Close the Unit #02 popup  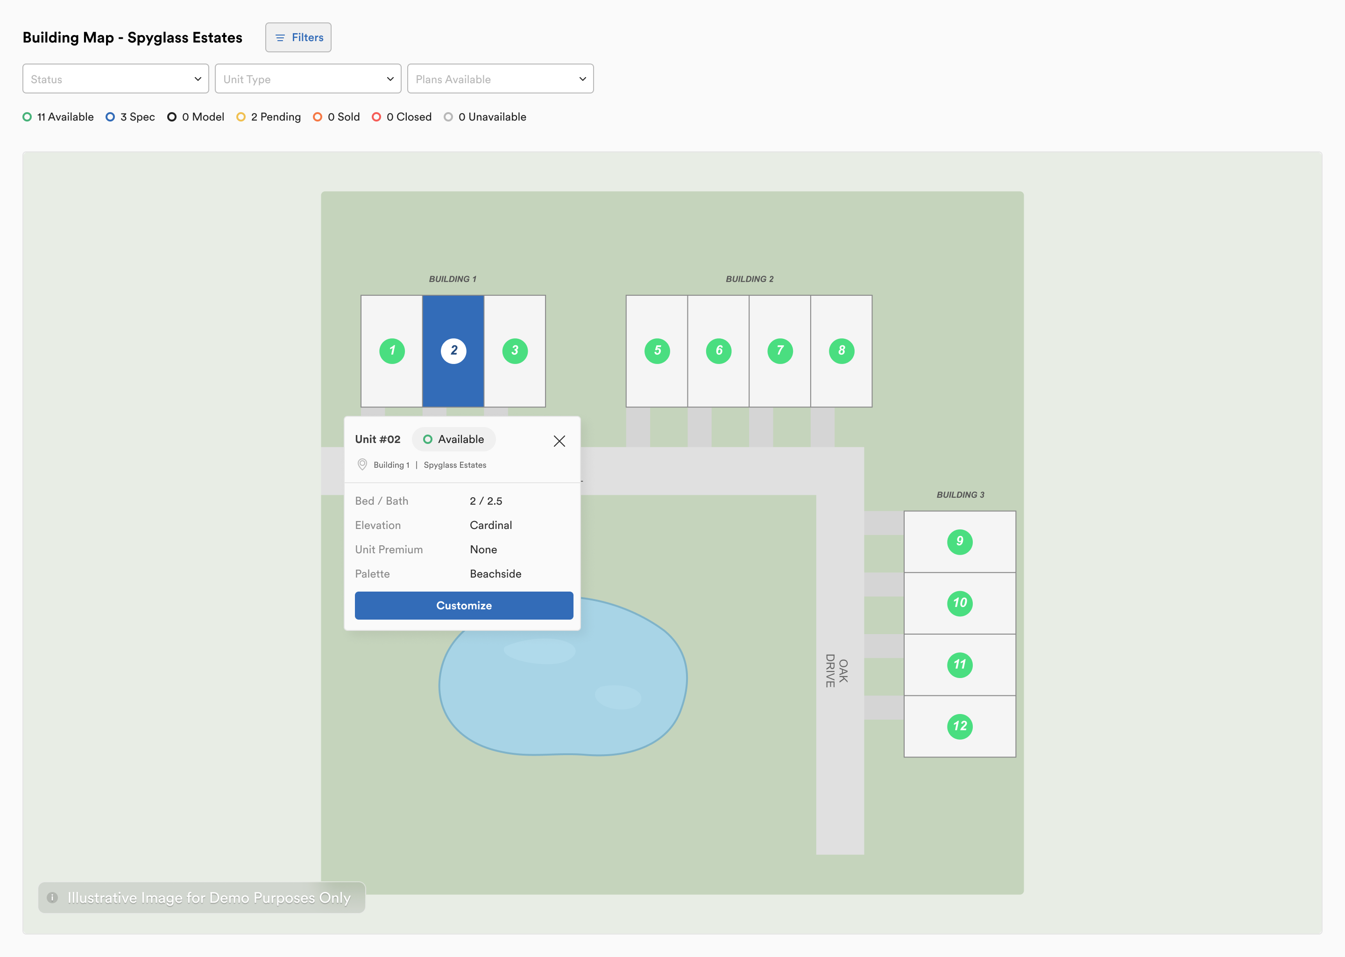559,441
